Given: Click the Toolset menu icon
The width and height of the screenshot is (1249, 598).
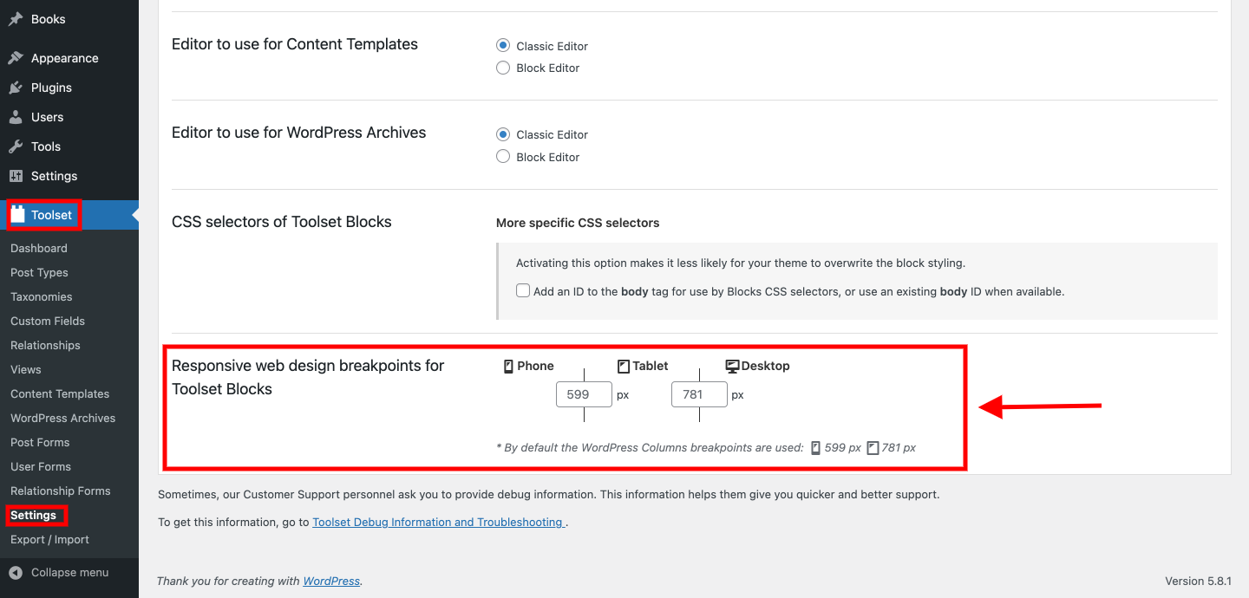Looking at the screenshot, I should point(17,215).
